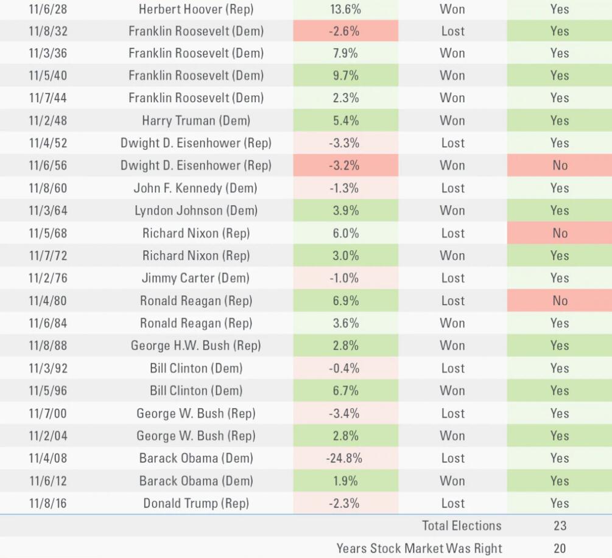Select the 11/7/00 date cell
This screenshot has height=558, width=612.
47,413
